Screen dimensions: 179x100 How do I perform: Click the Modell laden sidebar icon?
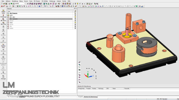click(3, 12)
